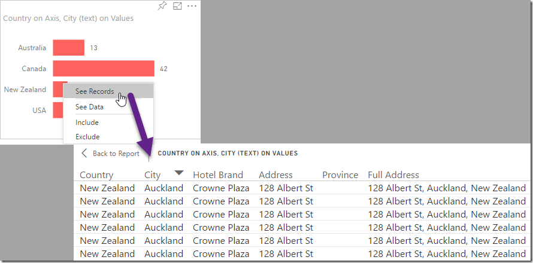
Task: Click the Back to Report chevron arrow
Action: pyautogui.click(x=84, y=153)
